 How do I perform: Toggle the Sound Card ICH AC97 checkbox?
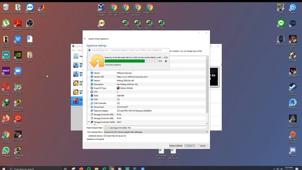[x=118, y=107]
